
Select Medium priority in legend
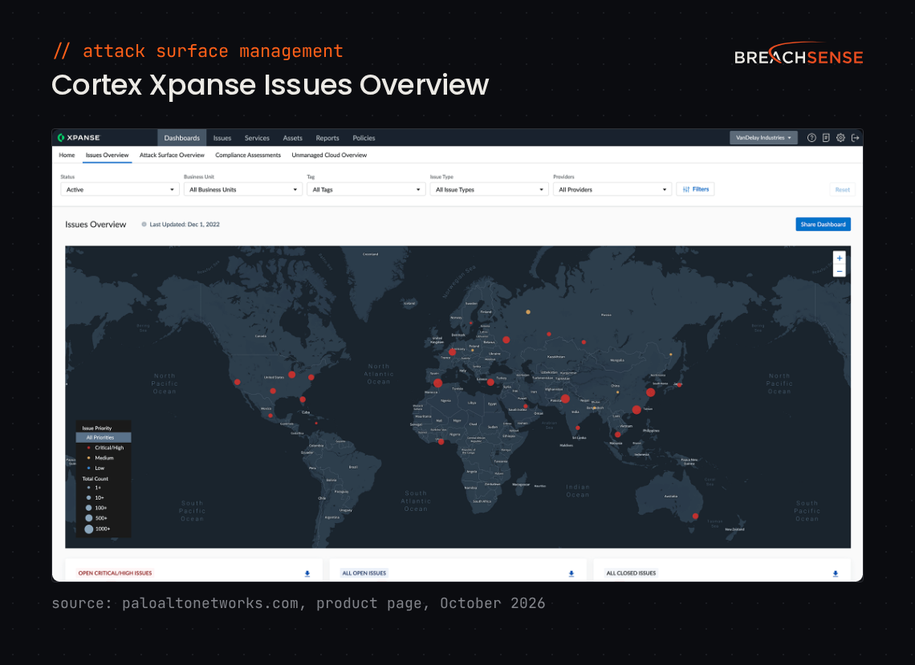[x=104, y=458]
